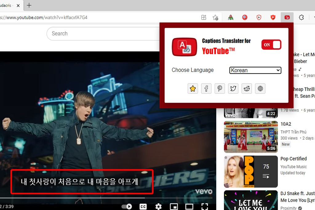Open the 10A2 video title
315x210 pixels.
(286, 124)
